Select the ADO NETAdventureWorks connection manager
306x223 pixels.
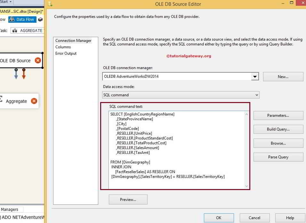point(21,217)
